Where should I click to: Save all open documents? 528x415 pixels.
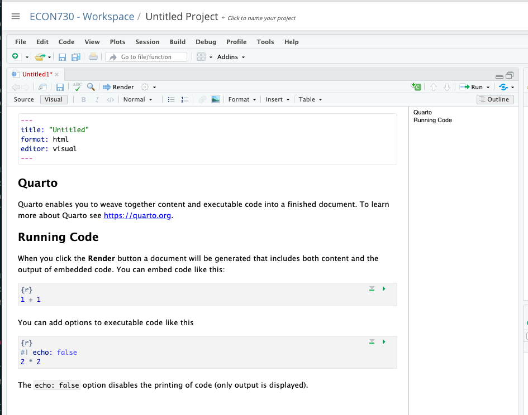pyautogui.click(x=75, y=57)
